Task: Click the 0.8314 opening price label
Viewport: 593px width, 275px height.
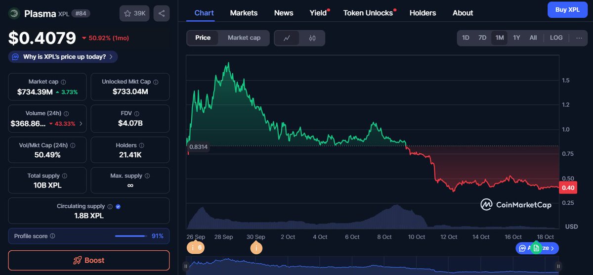Action: 198,147
